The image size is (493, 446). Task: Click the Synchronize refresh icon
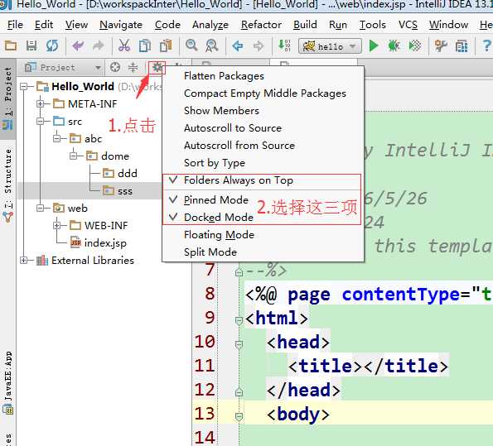coord(52,46)
